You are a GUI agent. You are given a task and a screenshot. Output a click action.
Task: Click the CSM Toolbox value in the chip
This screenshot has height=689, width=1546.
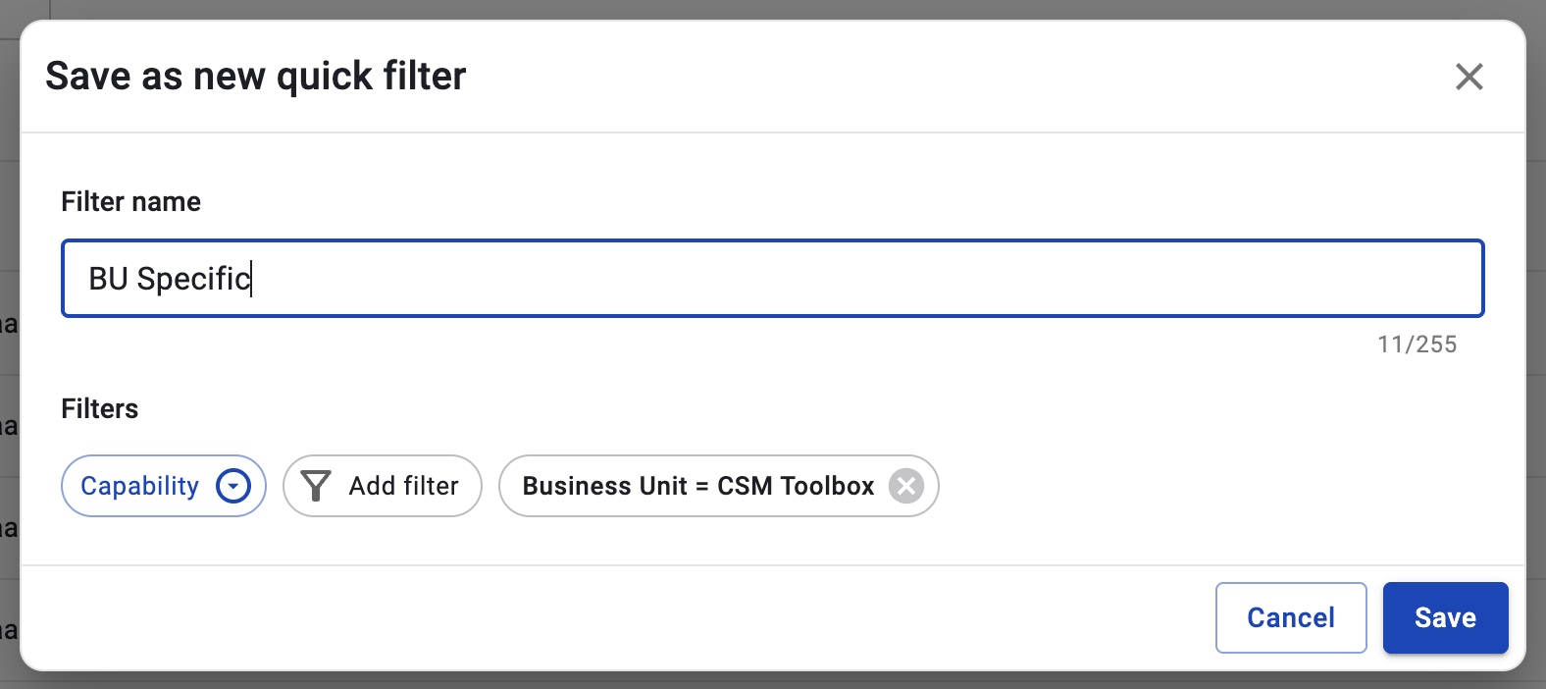pyautogui.click(x=796, y=486)
